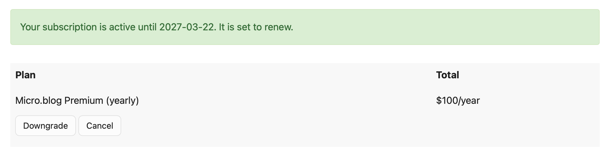Click the word "Premium" in the plan row
610x156 pixels.
84,100
